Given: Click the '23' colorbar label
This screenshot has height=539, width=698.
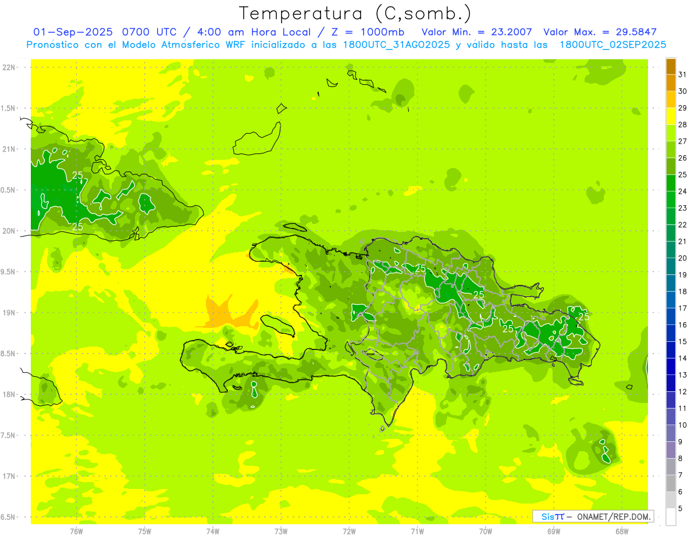Looking at the screenshot, I should tap(683, 208).
